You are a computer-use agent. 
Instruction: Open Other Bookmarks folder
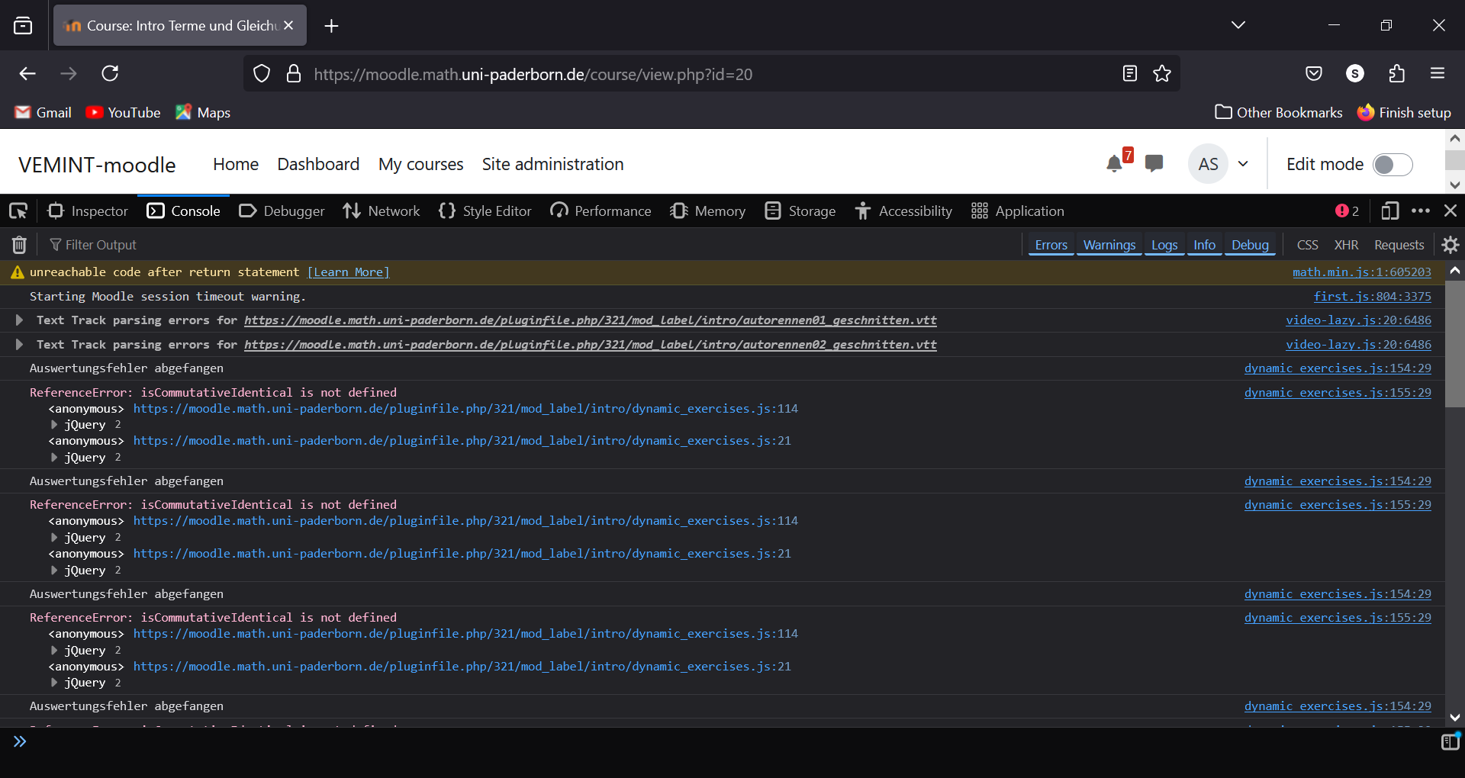coord(1279,112)
